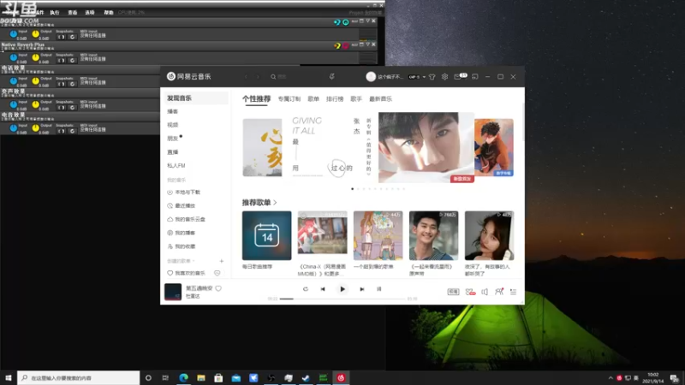Screen dimensions: 685x385
Task: Skip to the previous track
Action: tap(323, 289)
